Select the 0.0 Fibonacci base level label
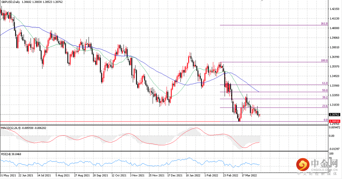 pyautogui.click(x=325, y=120)
